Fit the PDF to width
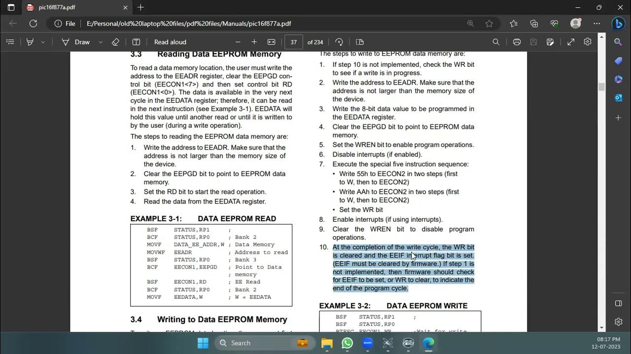The width and height of the screenshot is (631, 354). coord(271,42)
